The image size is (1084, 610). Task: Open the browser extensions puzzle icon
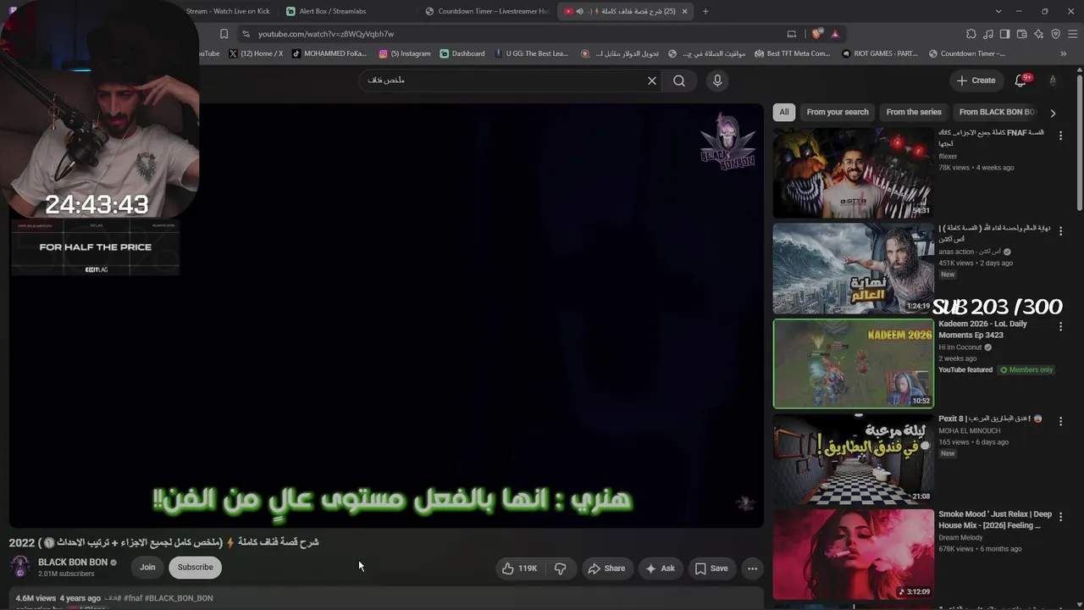pyautogui.click(x=971, y=34)
